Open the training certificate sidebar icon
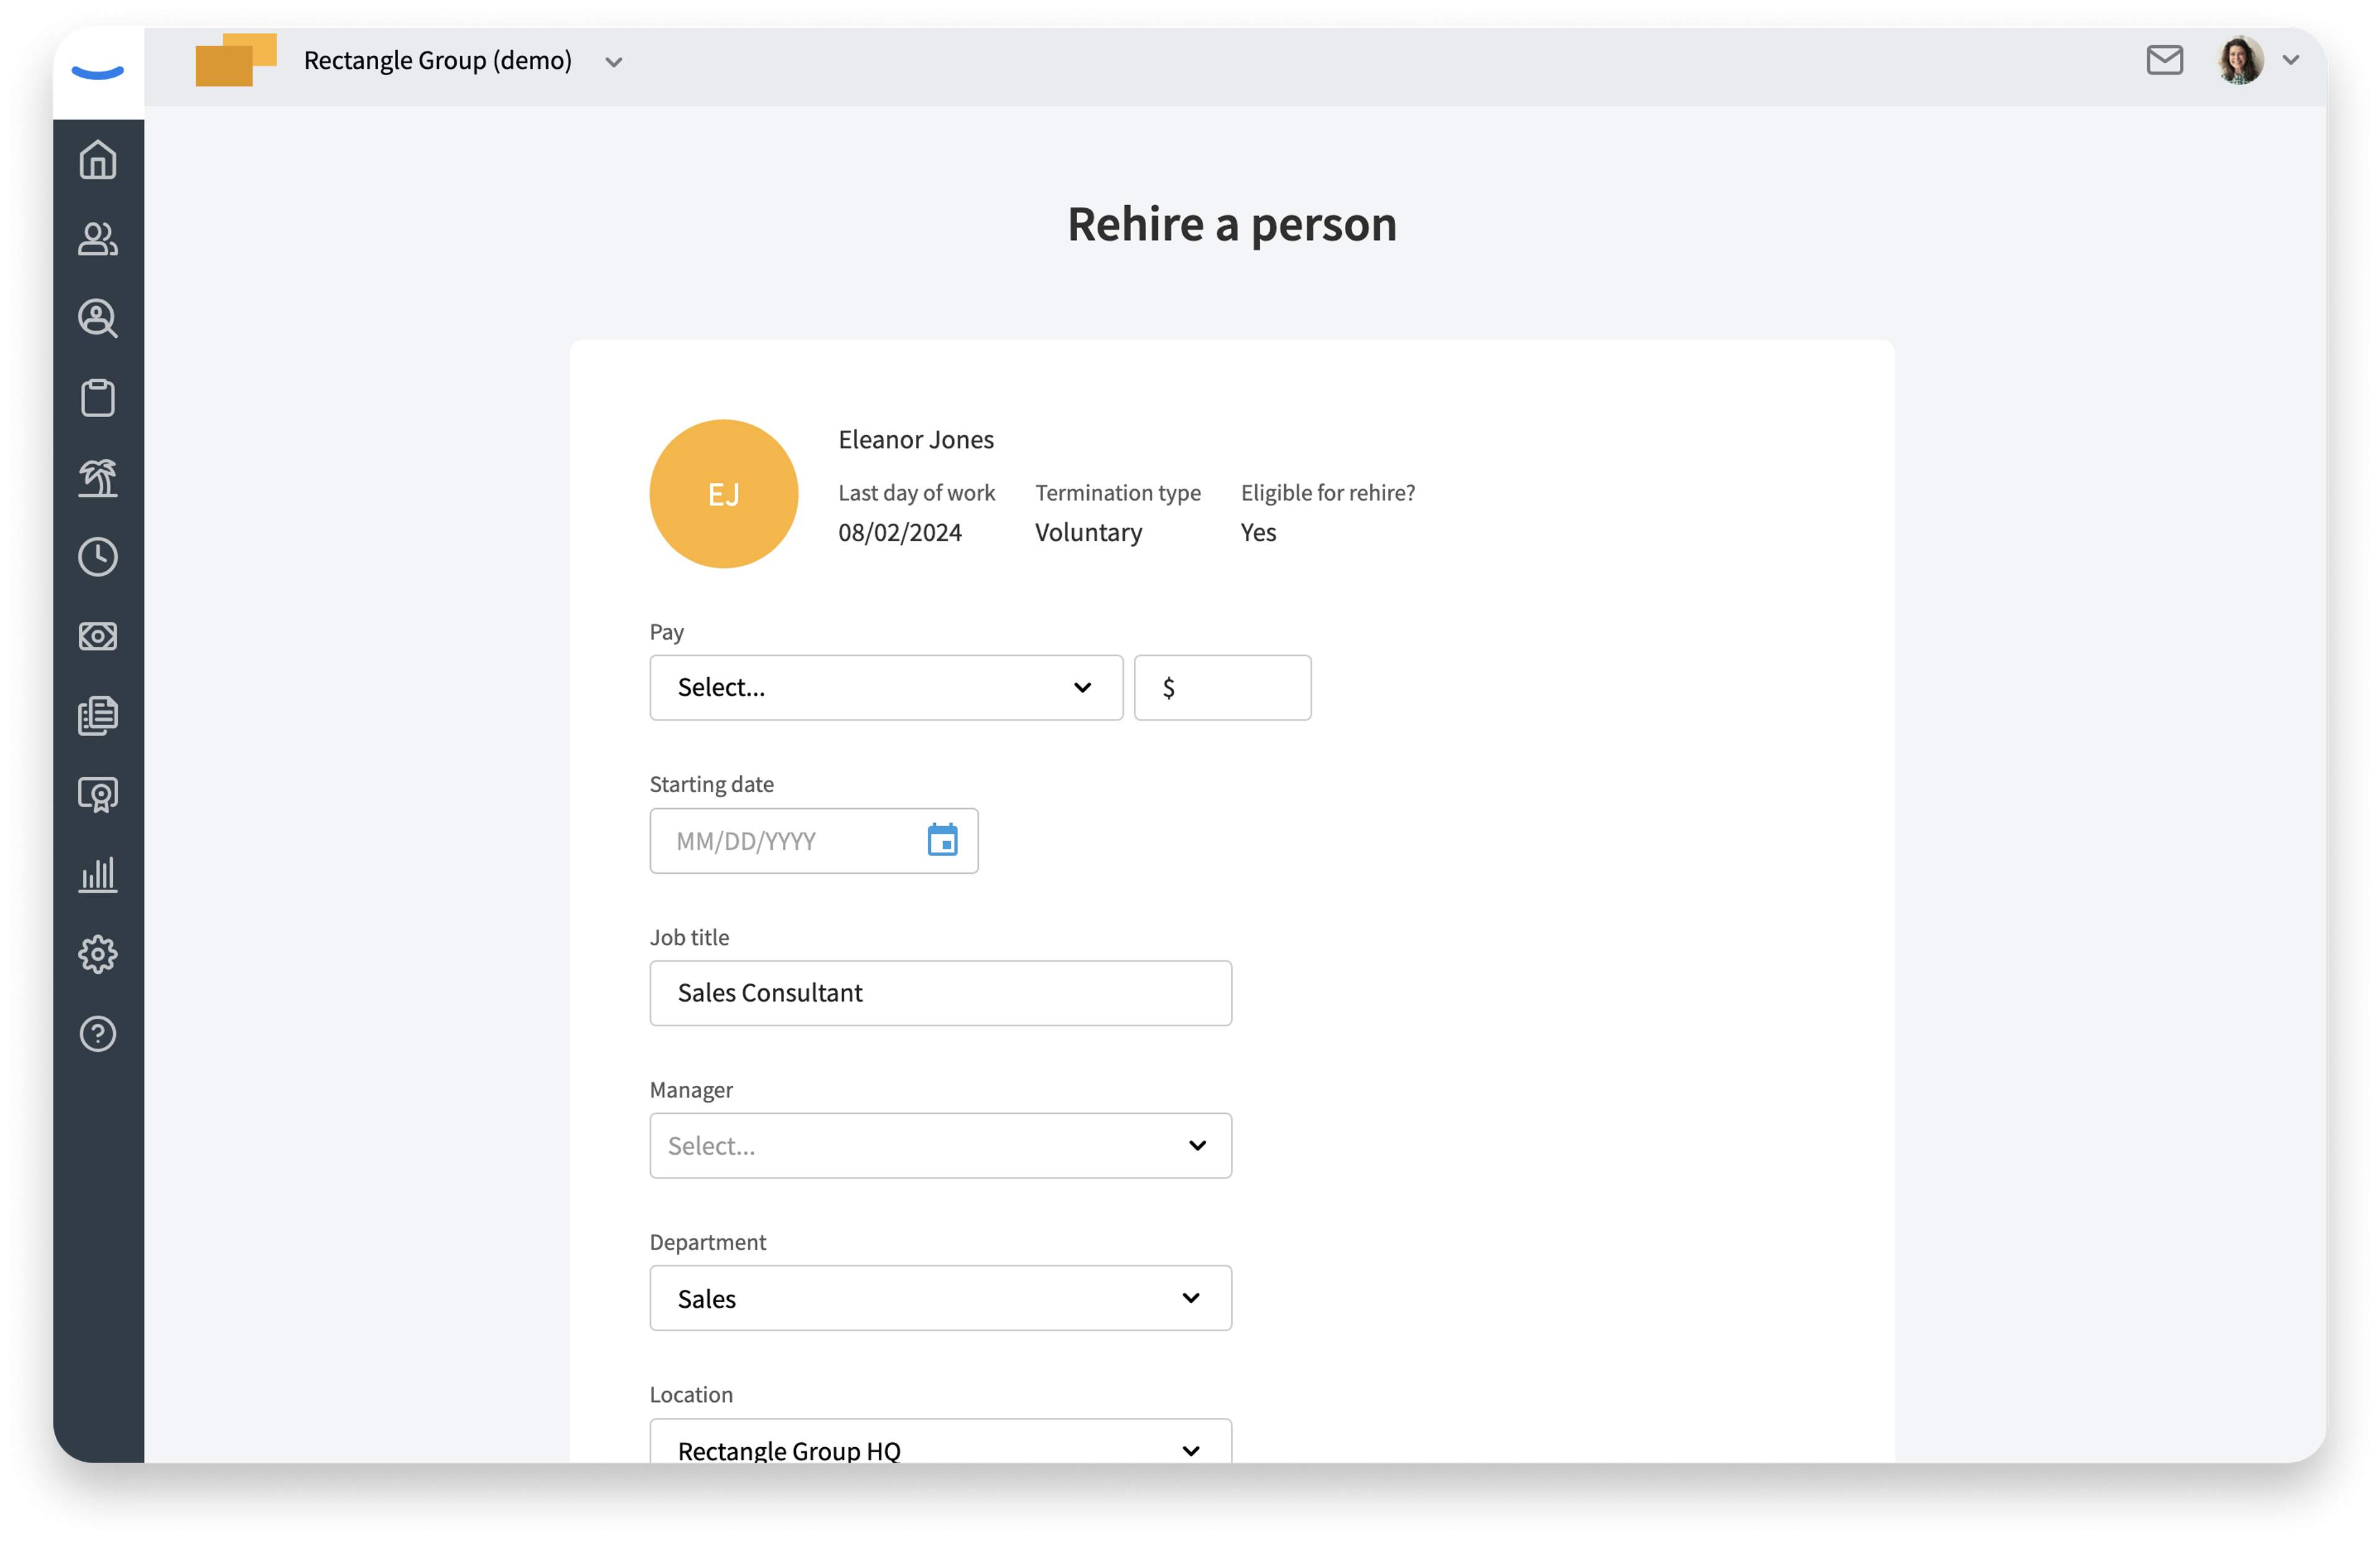 pyautogui.click(x=98, y=795)
